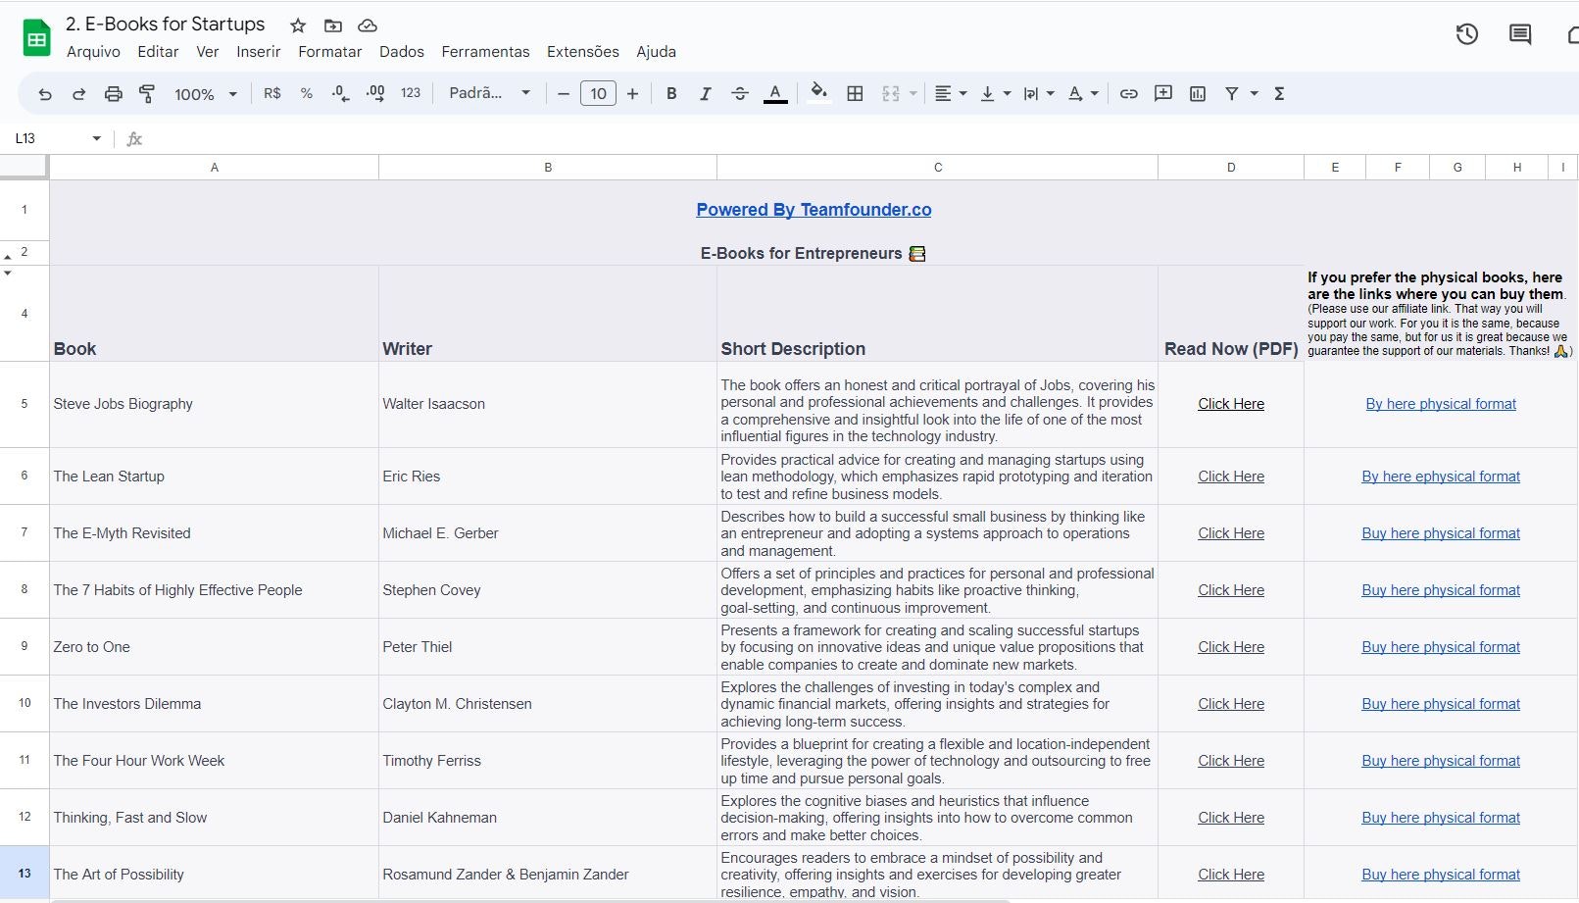Image resolution: width=1579 pixels, height=903 pixels.
Task: Decrease decimal places
Action: [341, 94]
